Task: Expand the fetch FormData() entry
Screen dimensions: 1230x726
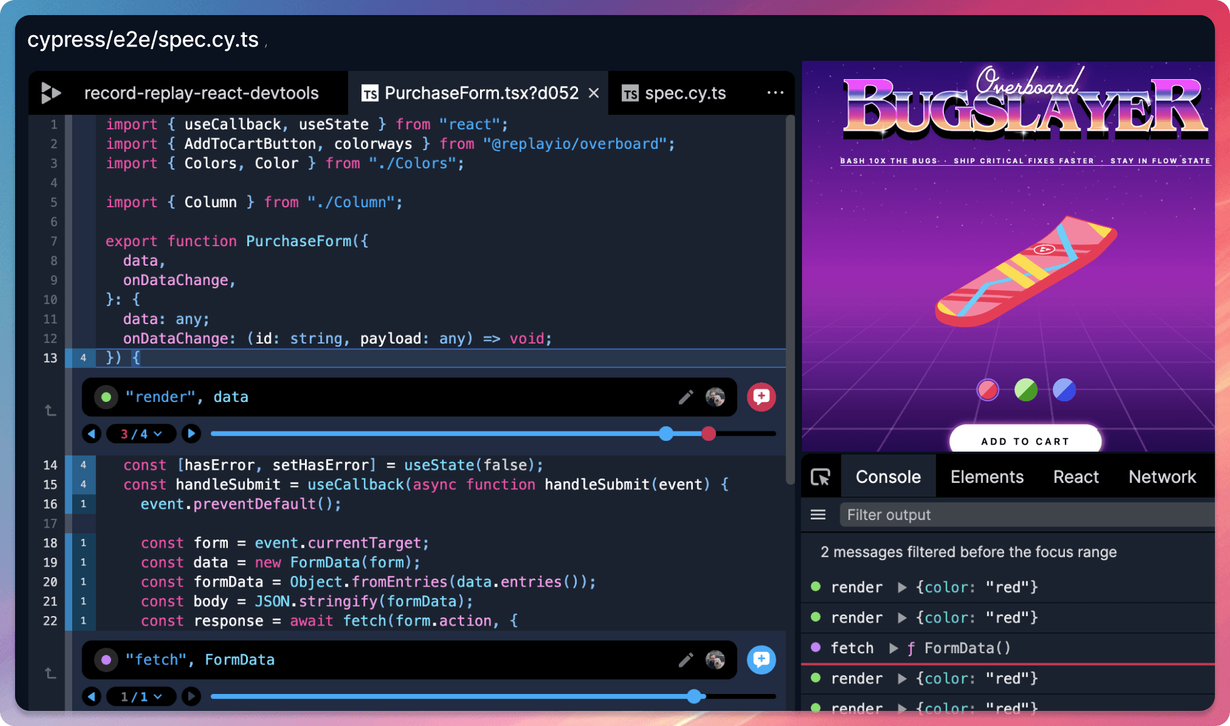Action: 893,648
